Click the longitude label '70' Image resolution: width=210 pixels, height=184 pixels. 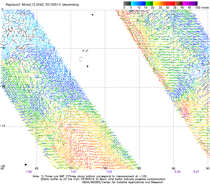click(71, 168)
